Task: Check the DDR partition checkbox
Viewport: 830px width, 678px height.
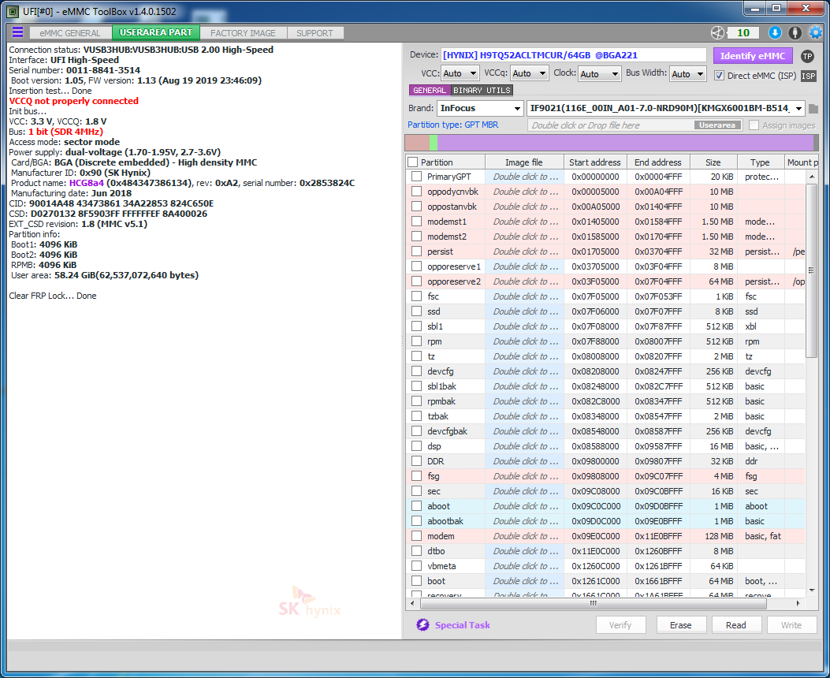Action: [417, 461]
